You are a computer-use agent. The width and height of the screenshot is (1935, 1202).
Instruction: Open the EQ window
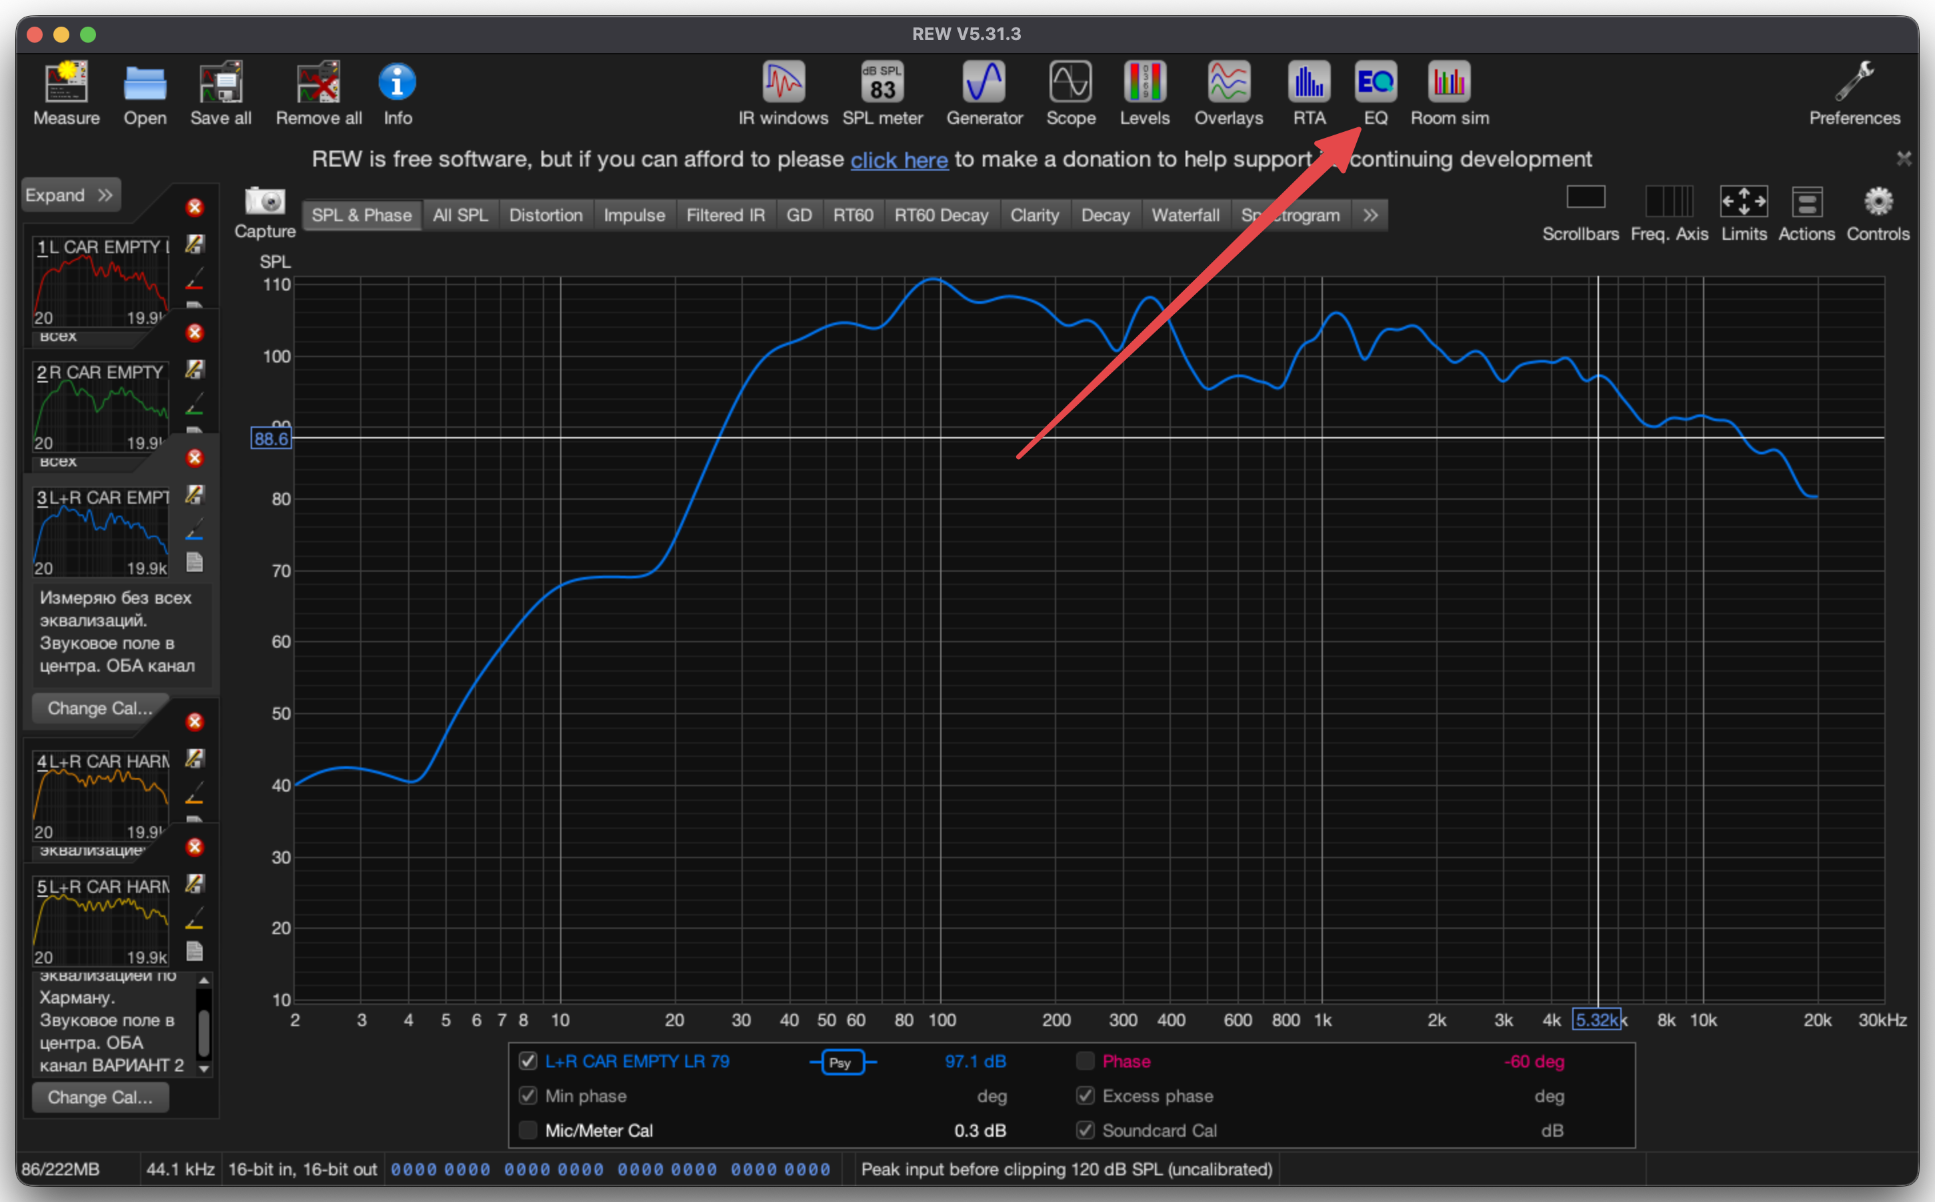[1375, 93]
